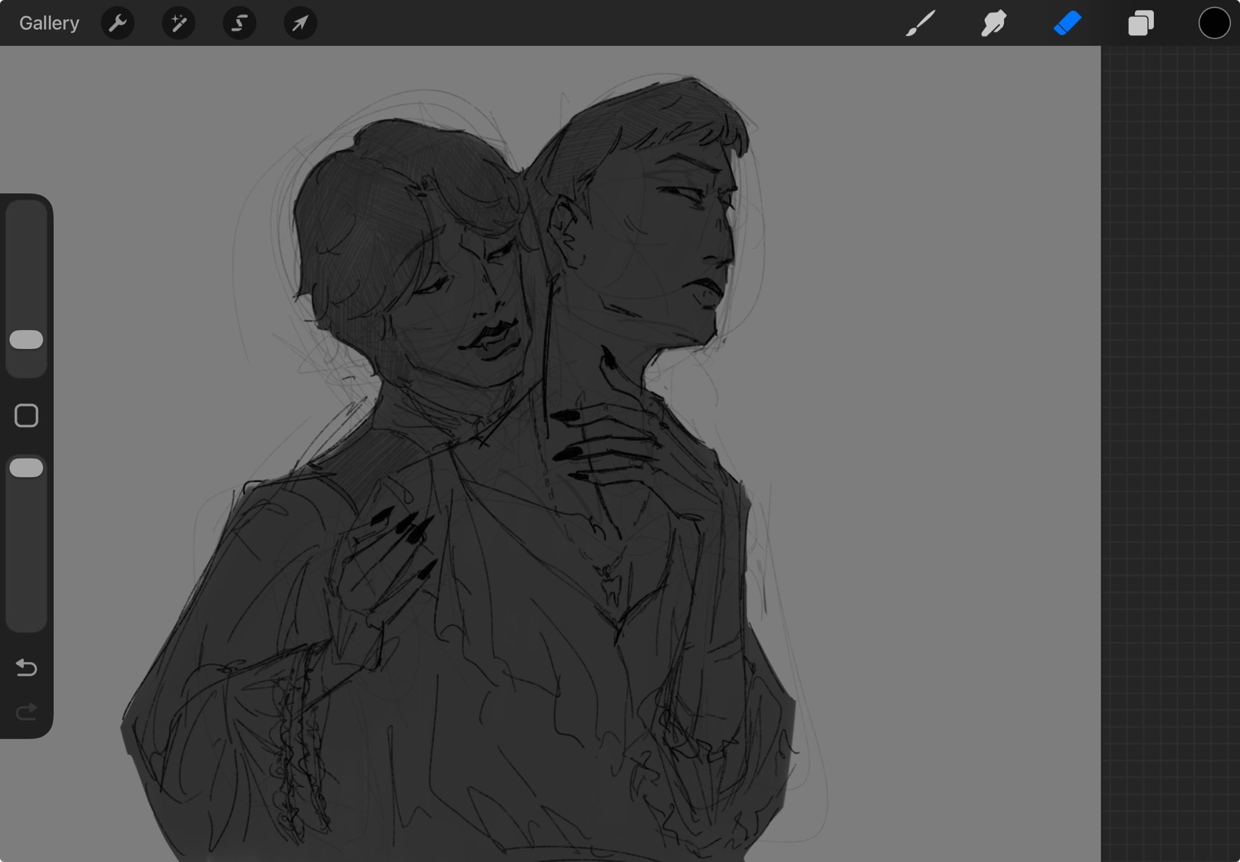1240x862 pixels.
Task: Select the Eraser tool
Action: click(1067, 23)
